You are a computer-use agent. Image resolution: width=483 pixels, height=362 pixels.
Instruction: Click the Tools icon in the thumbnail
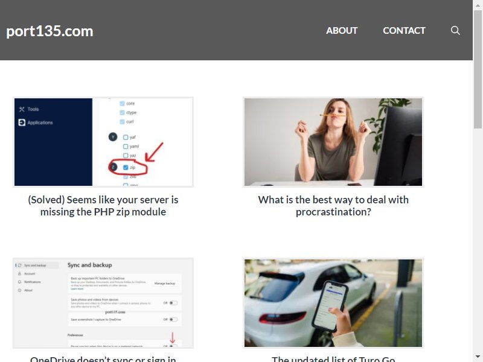coord(22,109)
